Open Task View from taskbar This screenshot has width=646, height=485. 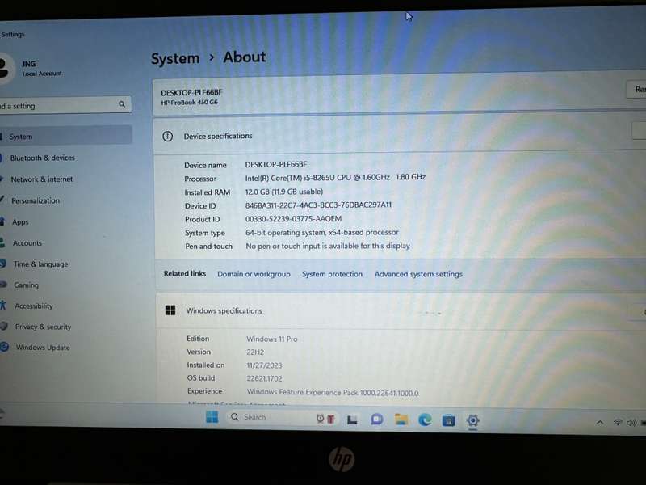pyautogui.click(x=352, y=420)
